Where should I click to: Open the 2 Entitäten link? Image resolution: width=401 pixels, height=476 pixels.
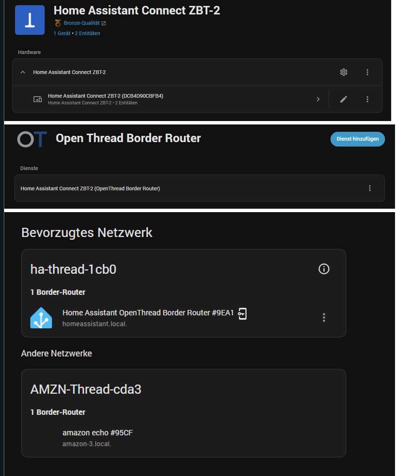click(87, 33)
